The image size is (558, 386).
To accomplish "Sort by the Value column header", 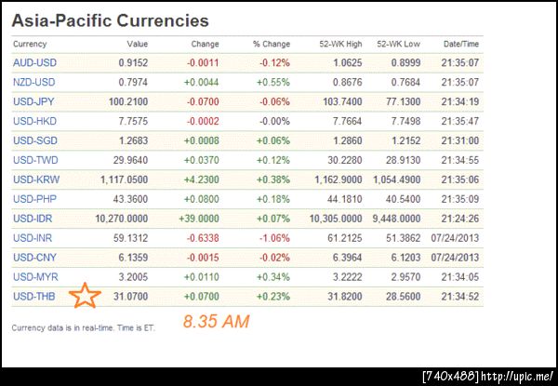I will [137, 44].
